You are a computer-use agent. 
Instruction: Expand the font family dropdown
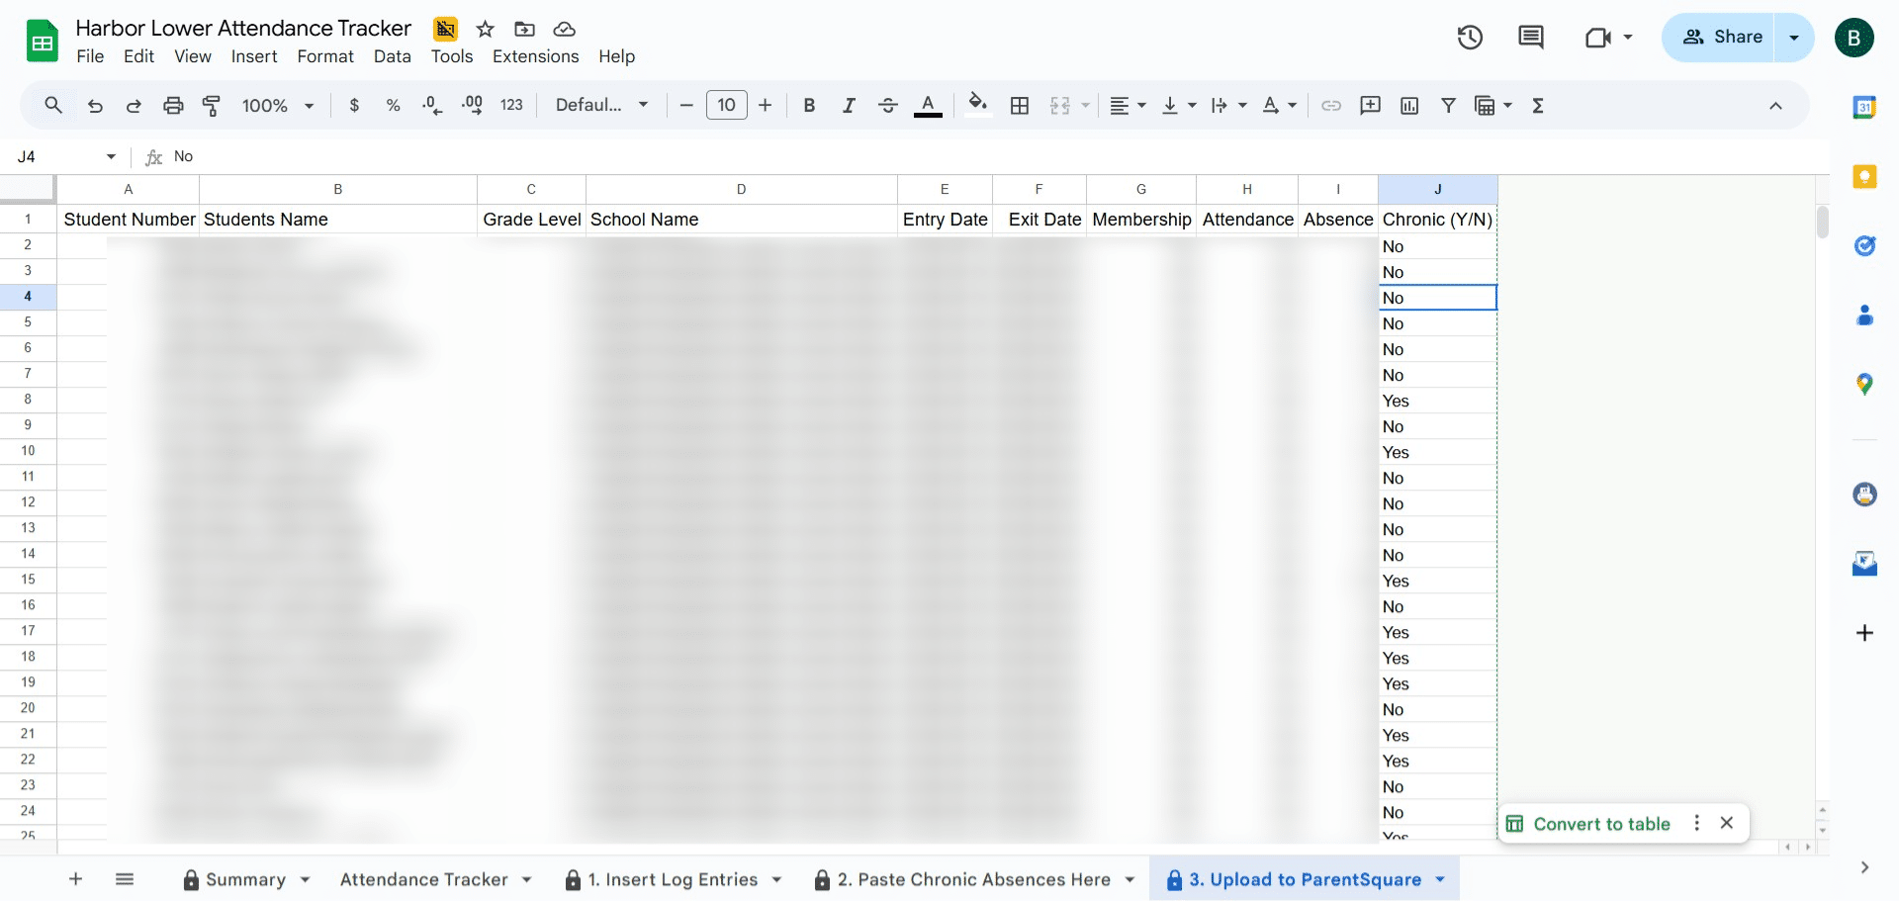(601, 106)
